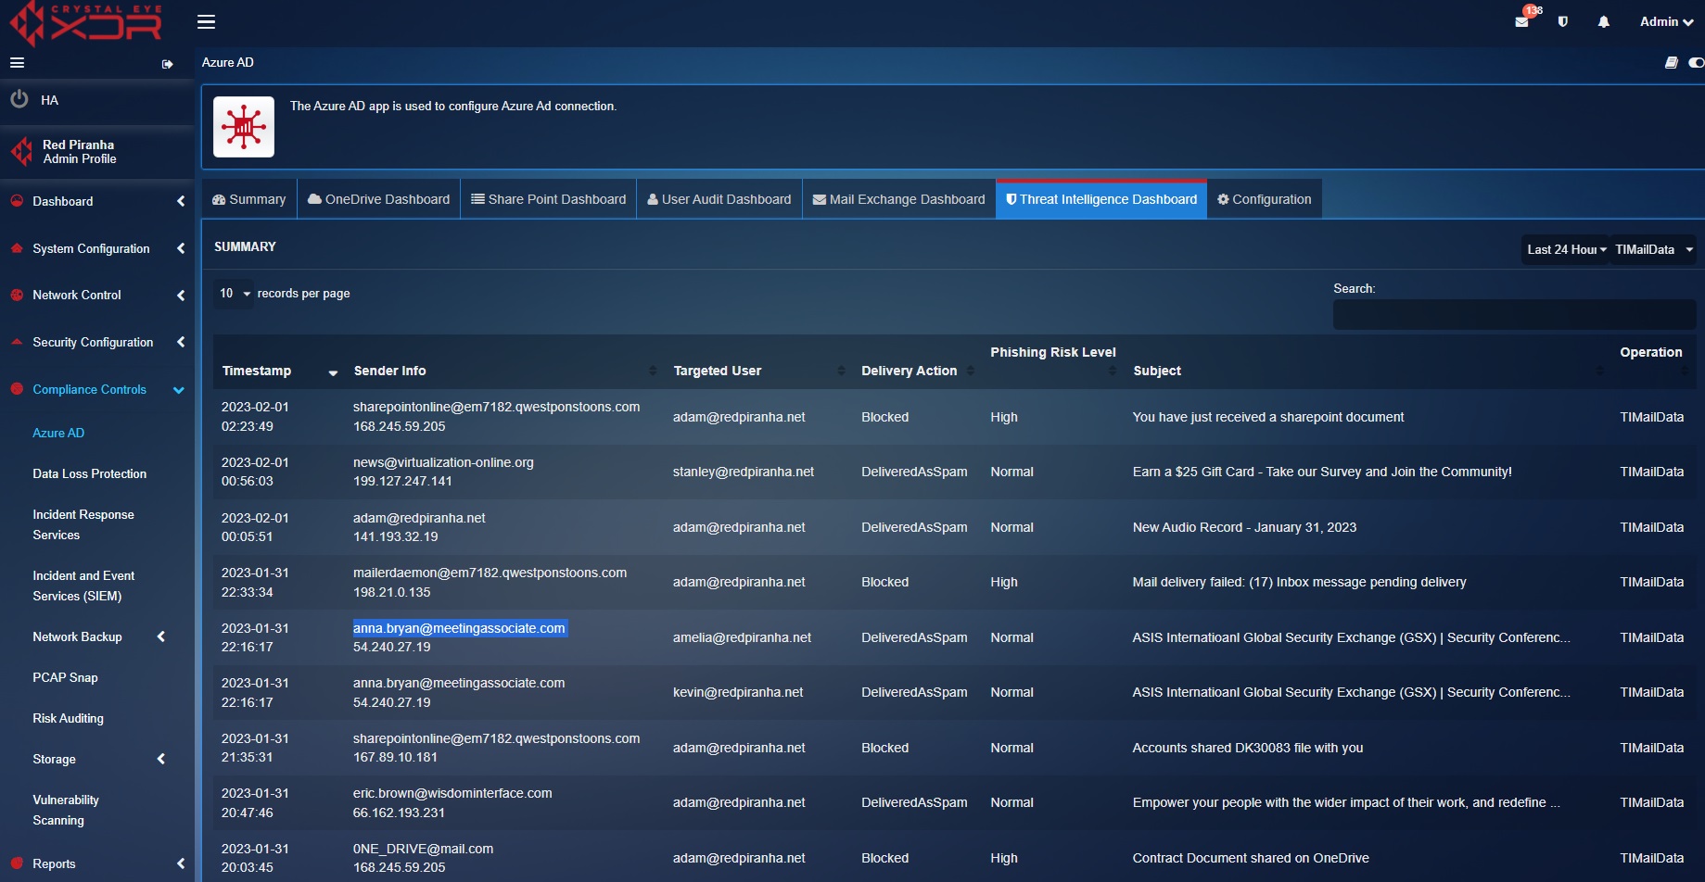Click highlighted anna.bryan@meetingassociate.com sender
This screenshot has width=1705, height=882.
459,628
